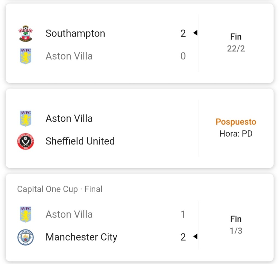The width and height of the screenshot is (279, 264).
Task: Click the Manchester City club crest
Action: click(26, 237)
